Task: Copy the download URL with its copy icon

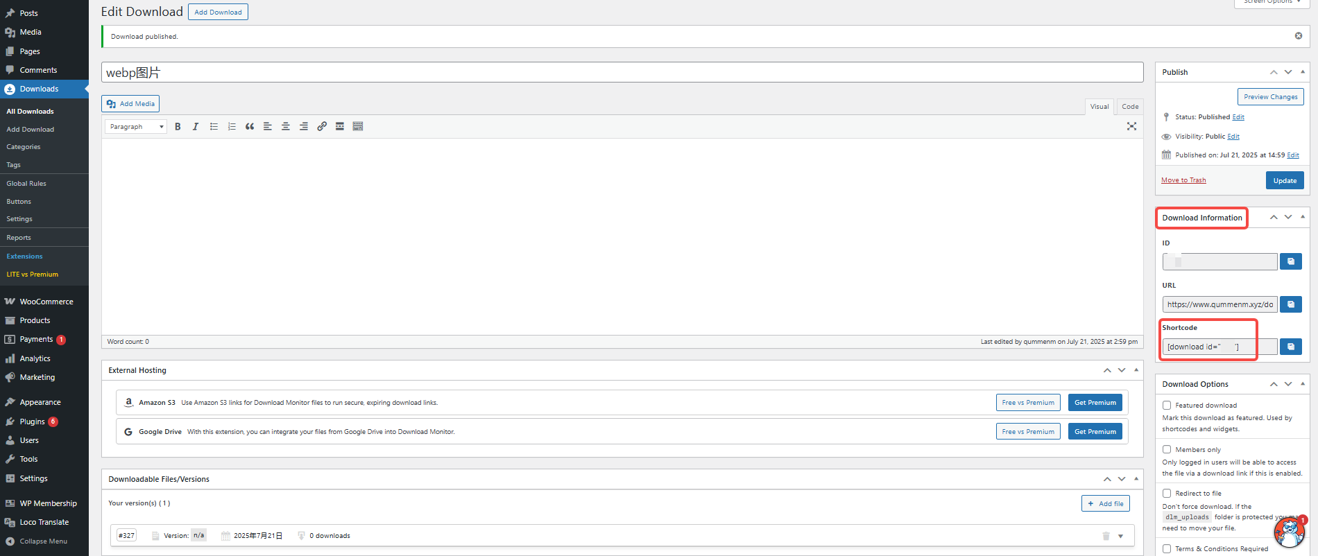Action: point(1290,304)
